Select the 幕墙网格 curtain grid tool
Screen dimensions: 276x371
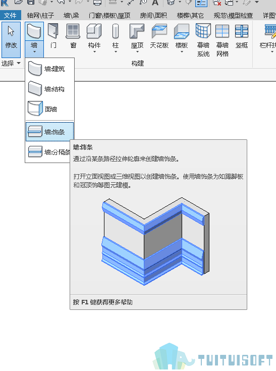pos(223,40)
